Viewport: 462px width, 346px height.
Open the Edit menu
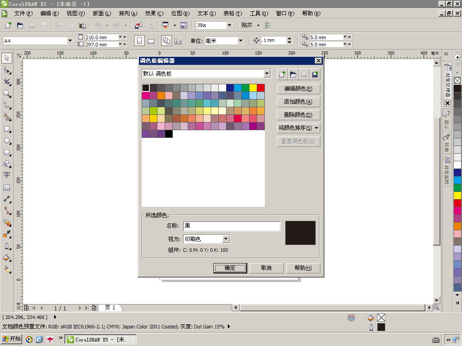[50, 14]
